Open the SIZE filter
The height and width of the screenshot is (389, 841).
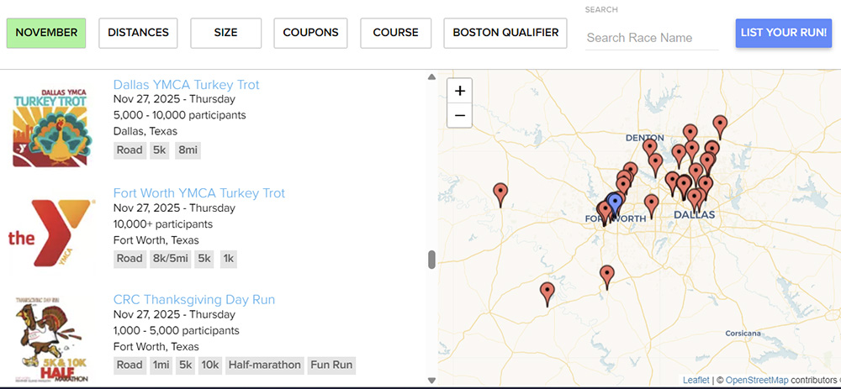tap(225, 33)
